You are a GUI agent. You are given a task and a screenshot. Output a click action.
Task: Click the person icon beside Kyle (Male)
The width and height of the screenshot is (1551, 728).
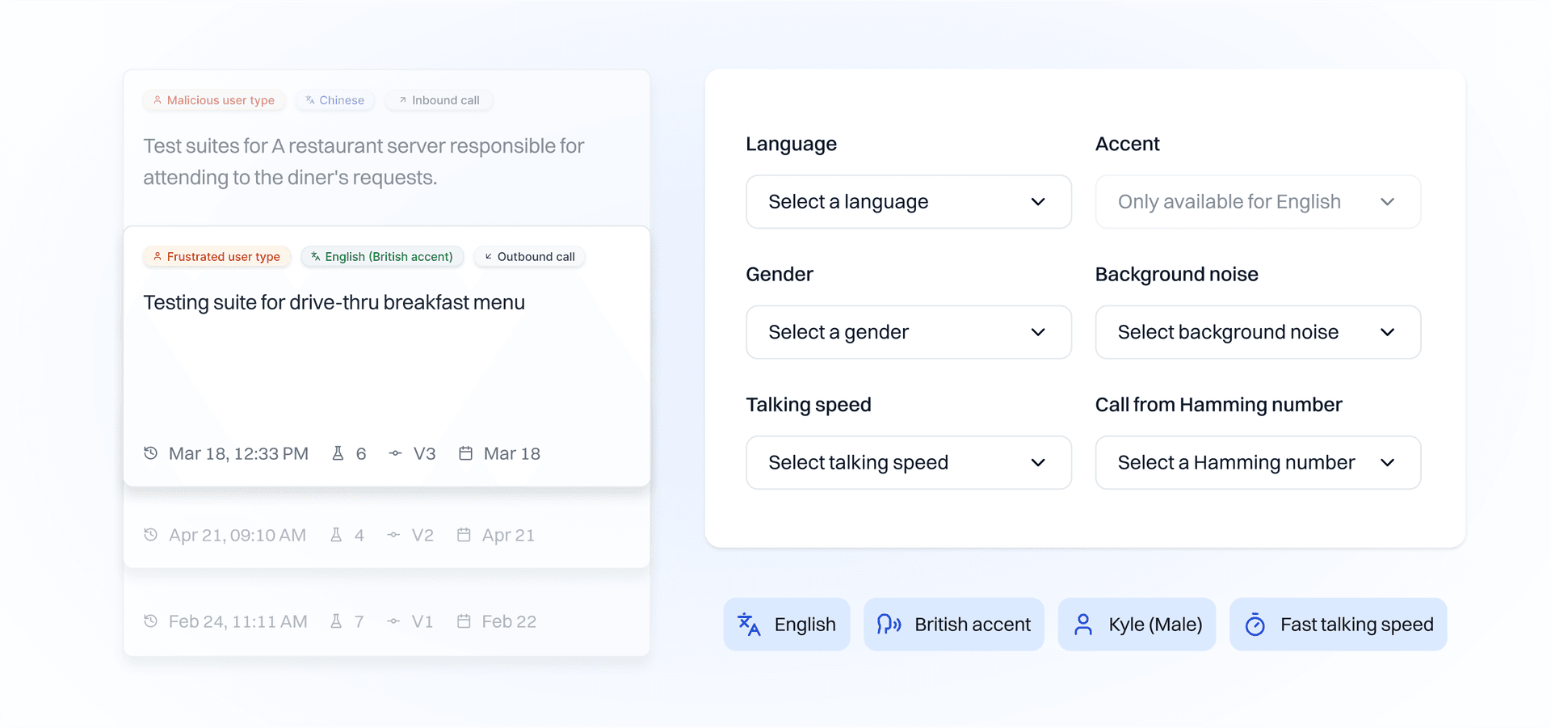[1083, 625]
